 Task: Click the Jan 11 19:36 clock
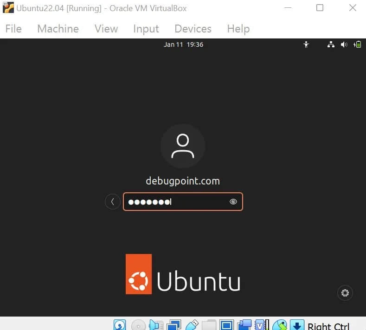click(x=183, y=44)
